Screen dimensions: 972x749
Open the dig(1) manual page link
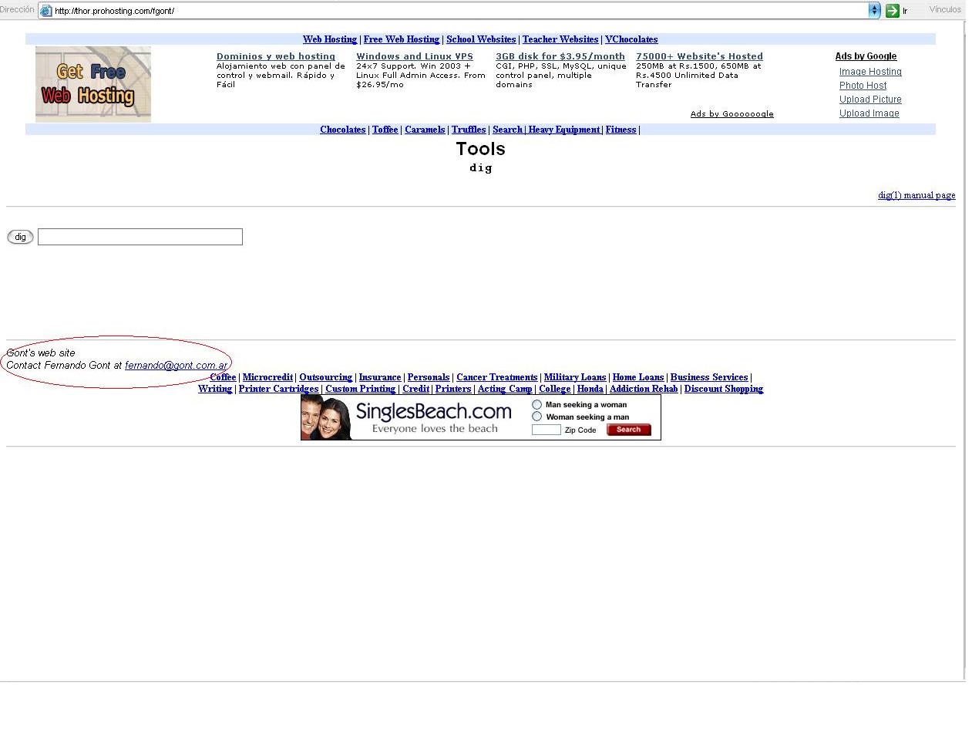pyautogui.click(x=917, y=195)
